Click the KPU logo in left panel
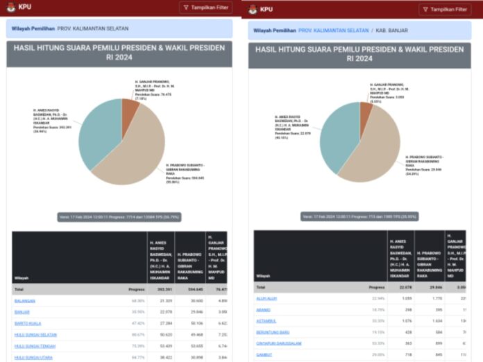Image resolution: width=483 pixels, height=362 pixels. point(15,9)
